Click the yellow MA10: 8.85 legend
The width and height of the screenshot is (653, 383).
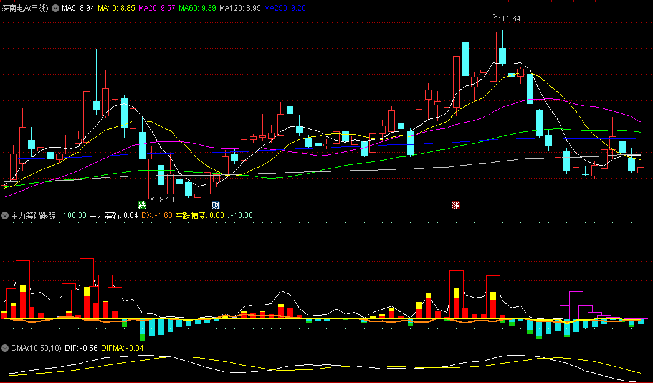(116, 8)
